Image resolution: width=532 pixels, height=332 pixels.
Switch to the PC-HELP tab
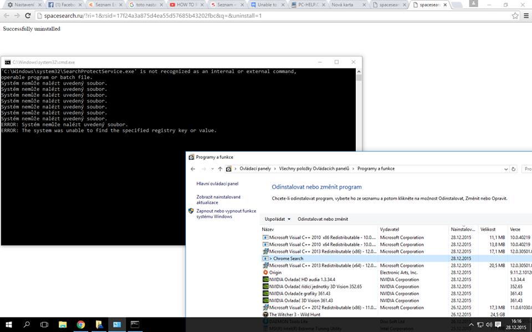point(308,5)
